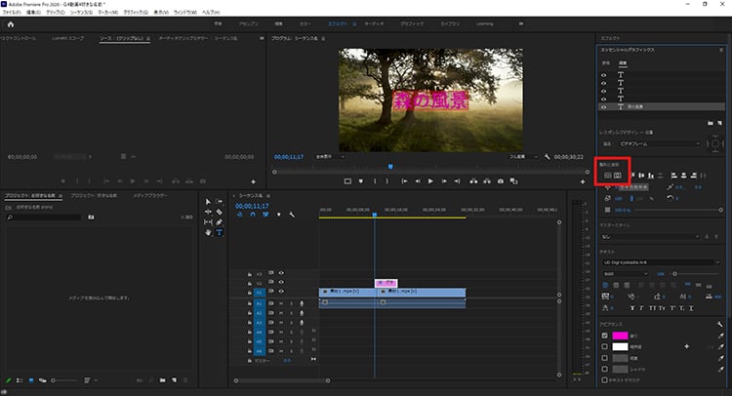Screen dimensions: 732x396
Task: Enable Mask with Text checkbox
Action: [x=605, y=380]
